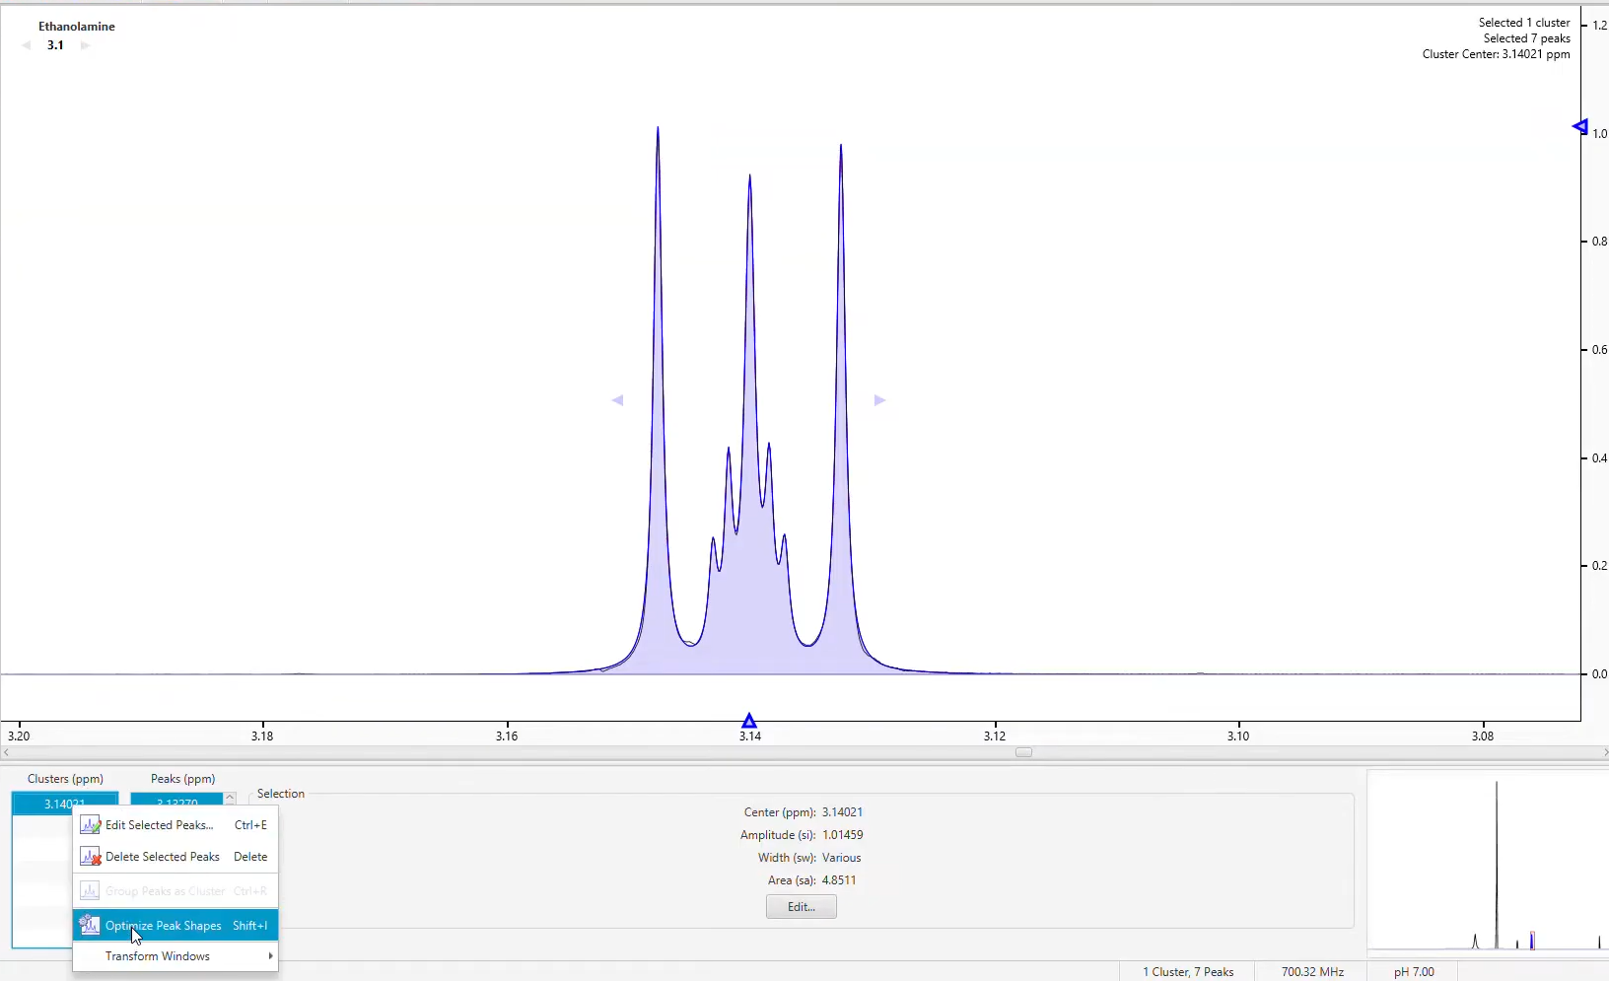
Task: Select the top peak in Peaks list
Action: pos(176,801)
